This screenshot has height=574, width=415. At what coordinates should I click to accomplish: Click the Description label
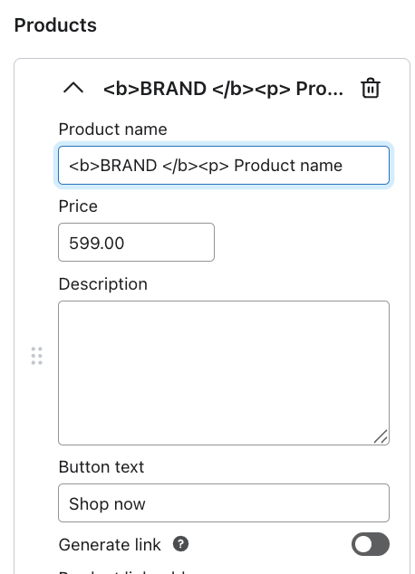(103, 284)
